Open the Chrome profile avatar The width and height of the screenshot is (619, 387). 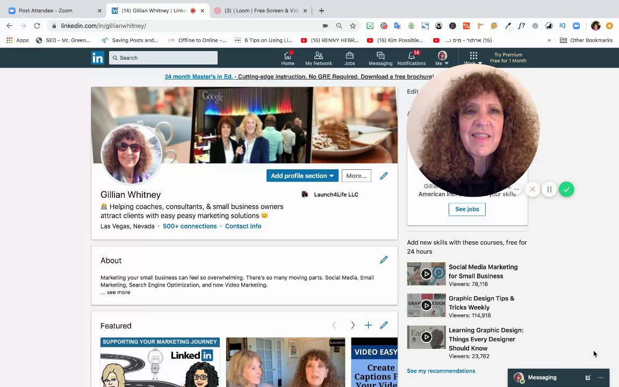pyautogui.click(x=595, y=26)
